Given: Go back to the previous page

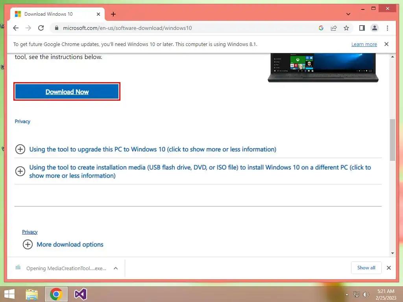Looking at the screenshot, I should point(16,28).
